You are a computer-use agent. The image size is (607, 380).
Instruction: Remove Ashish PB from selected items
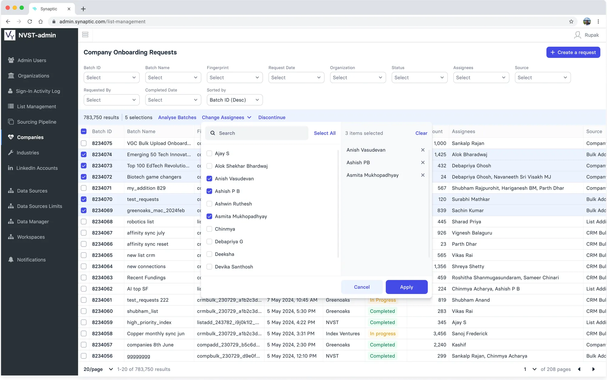coord(423,163)
